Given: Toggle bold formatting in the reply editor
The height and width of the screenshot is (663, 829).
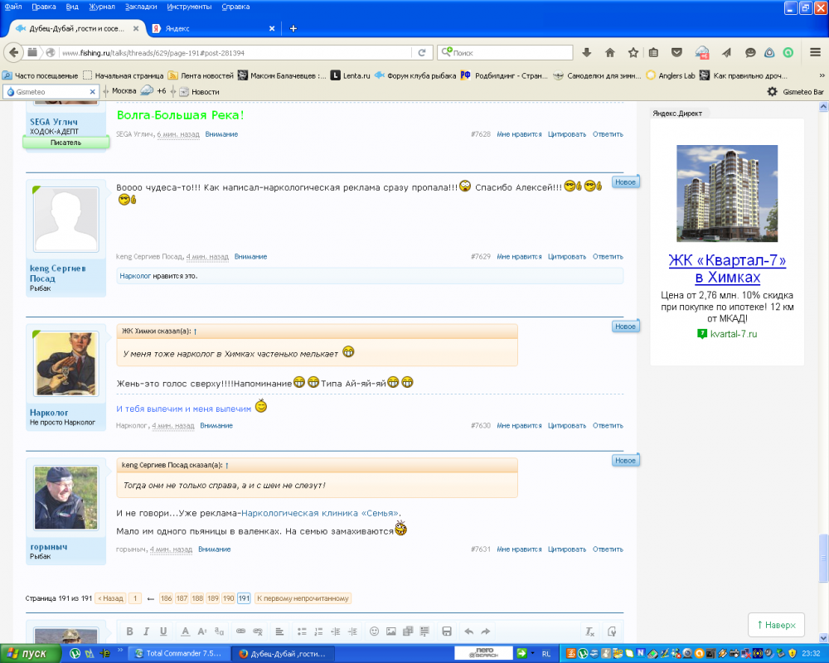Looking at the screenshot, I should pos(129,632).
